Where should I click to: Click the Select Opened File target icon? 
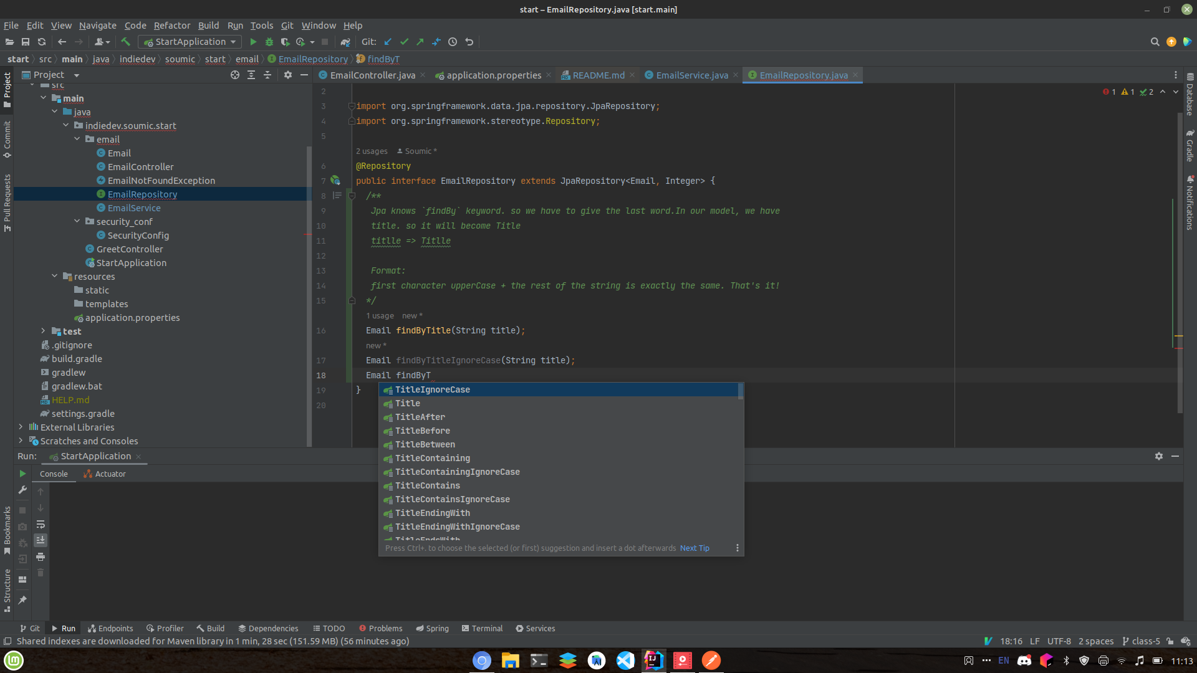point(235,75)
